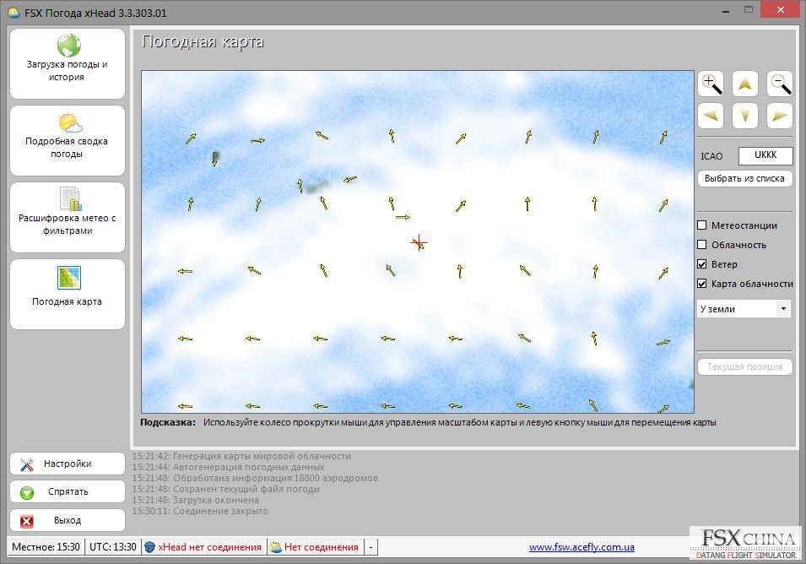Minimize the FSX Погода xHead window

726,10
